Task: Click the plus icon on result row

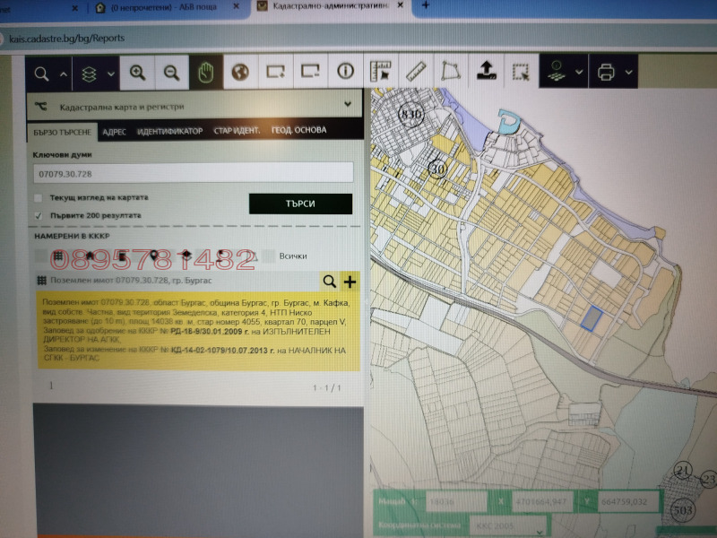Action: tap(350, 282)
